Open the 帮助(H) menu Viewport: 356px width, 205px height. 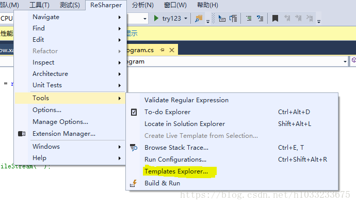207,5
